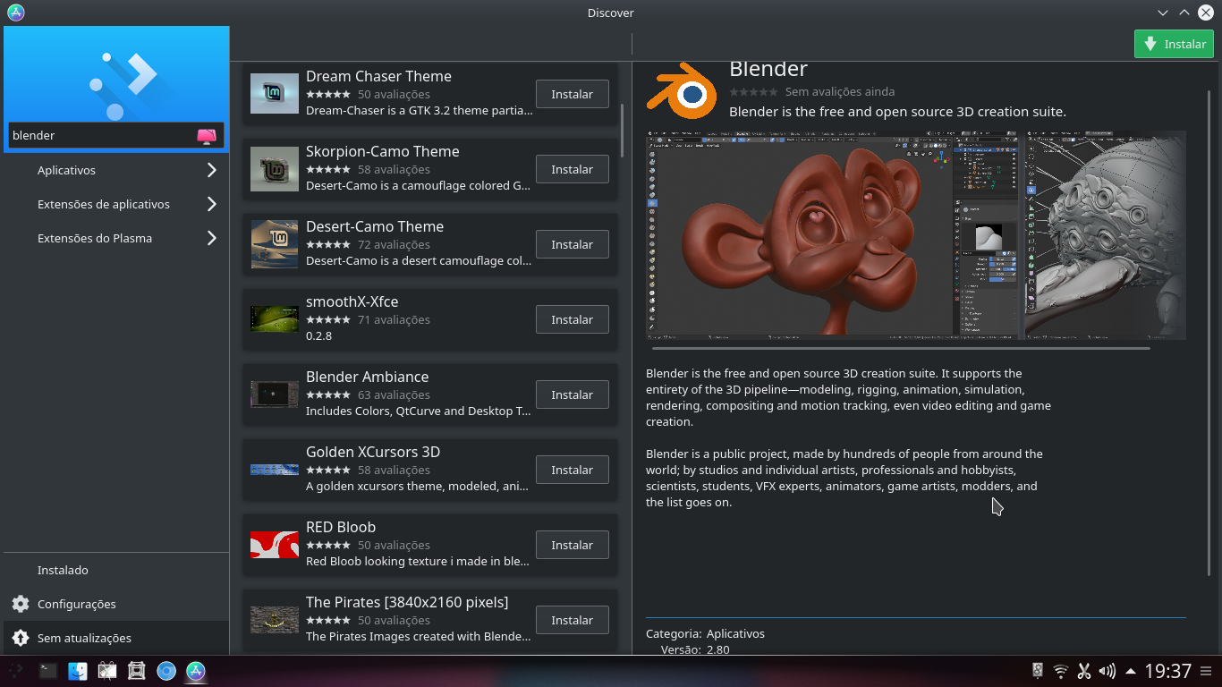The height and width of the screenshot is (687, 1222).
Task: Click the Desert-Camo Theme icon
Action: pyautogui.click(x=275, y=244)
